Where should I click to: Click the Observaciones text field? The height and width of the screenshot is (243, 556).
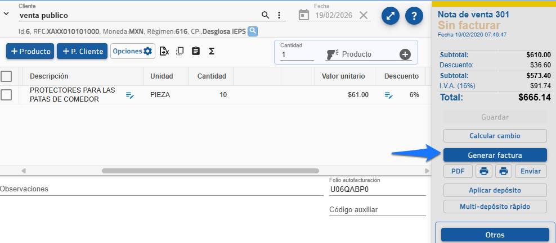[x=158, y=189]
